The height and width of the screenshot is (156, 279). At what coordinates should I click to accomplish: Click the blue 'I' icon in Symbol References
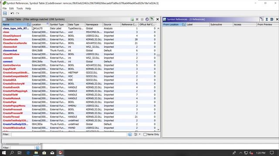pyautogui.click(x=267, y=19)
